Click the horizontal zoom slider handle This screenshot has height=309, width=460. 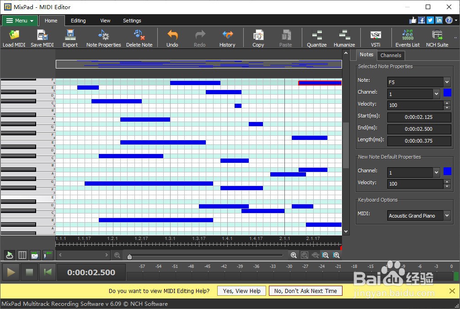pyautogui.click(x=129, y=257)
